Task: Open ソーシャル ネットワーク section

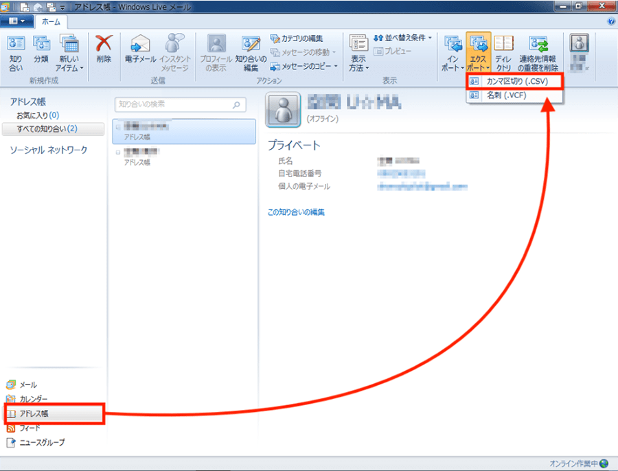Action: click(49, 150)
